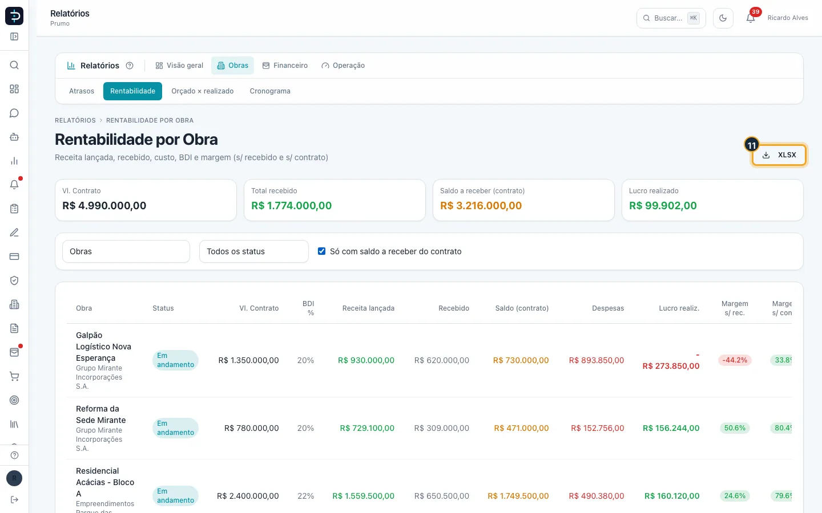This screenshot has height=513, width=822.
Task: Click the RELATÓRIOS breadcrumb link
Action: 75,120
